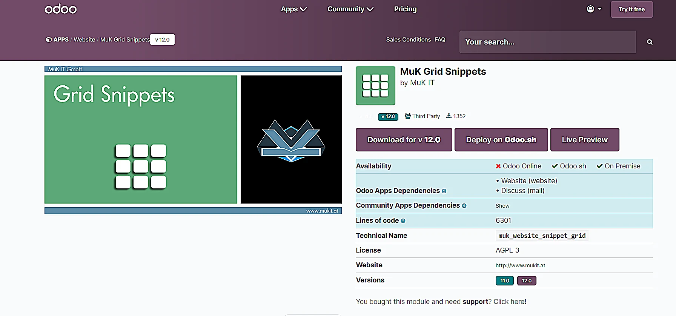
Task: Click Download for v 12.0
Action: coord(404,140)
